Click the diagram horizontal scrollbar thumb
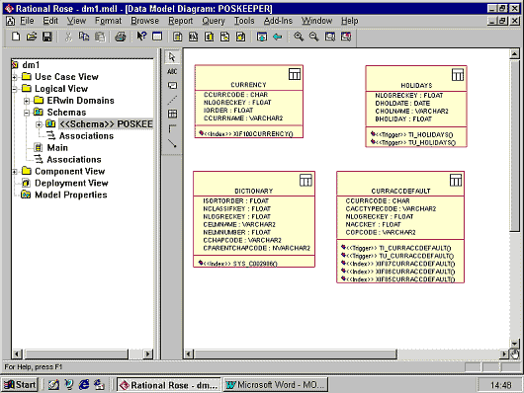This screenshot has width=524, height=393. pyautogui.click(x=295, y=354)
